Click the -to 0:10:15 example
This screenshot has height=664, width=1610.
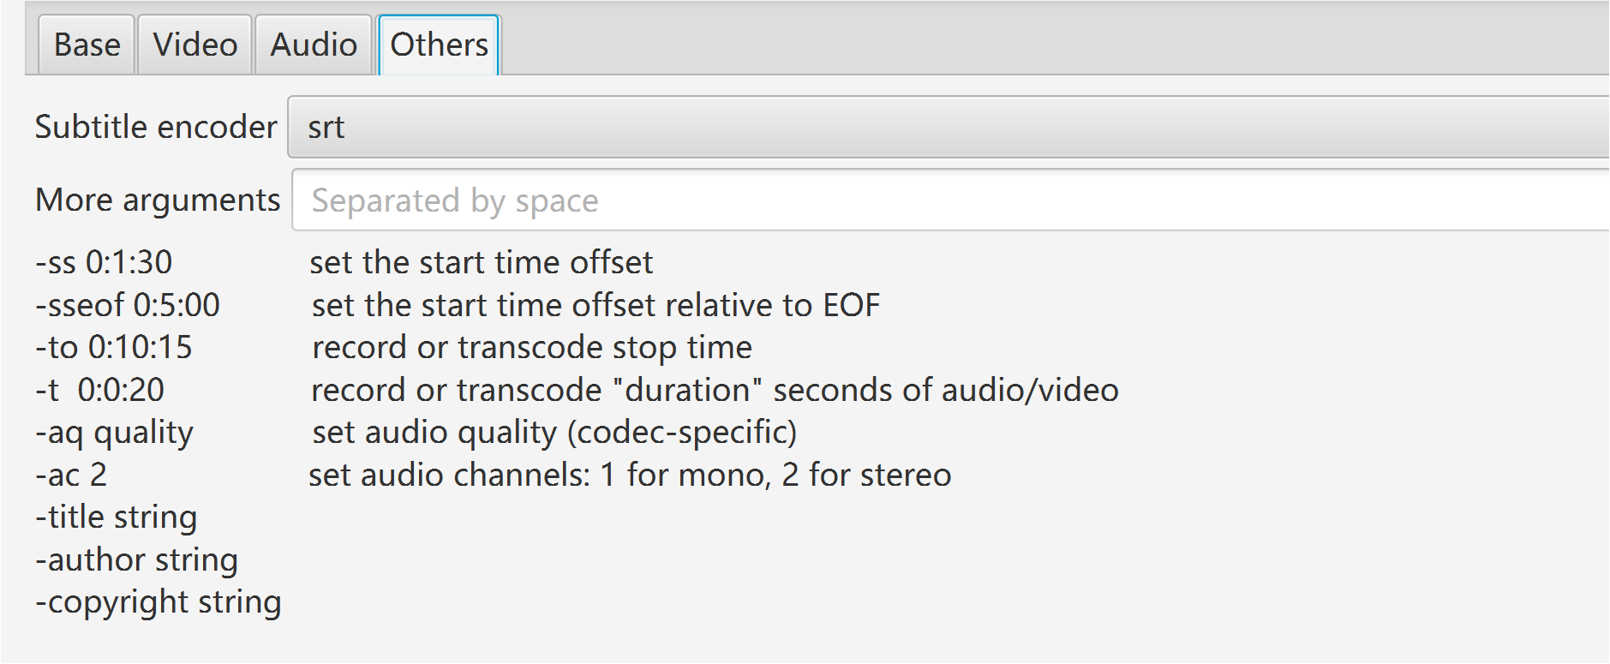tap(114, 347)
